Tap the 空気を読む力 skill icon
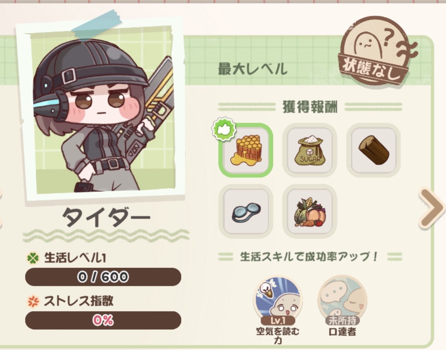 (277, 300)
